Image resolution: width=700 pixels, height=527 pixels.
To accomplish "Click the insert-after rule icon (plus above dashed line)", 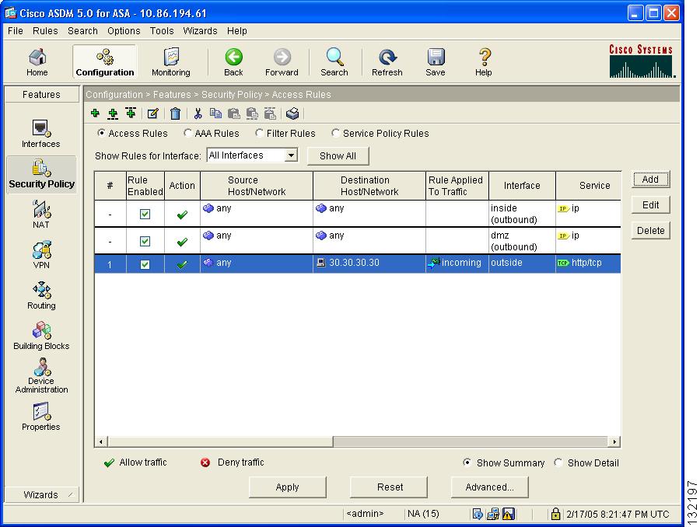I will [113, 113].
